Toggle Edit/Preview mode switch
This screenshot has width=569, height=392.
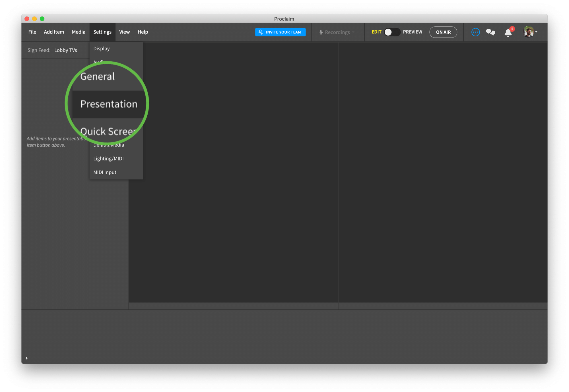[392, 32]
